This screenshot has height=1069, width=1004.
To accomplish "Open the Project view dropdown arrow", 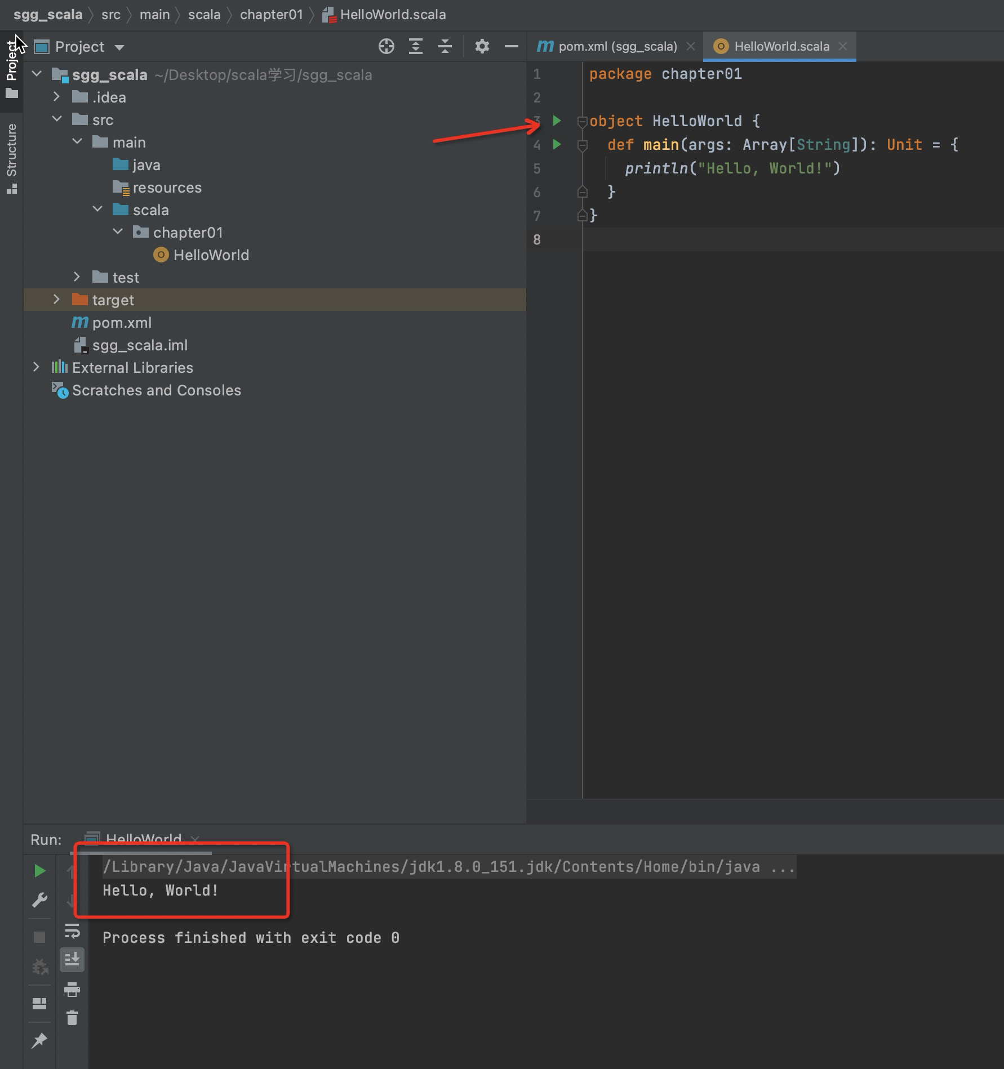I will pos(119,47).
